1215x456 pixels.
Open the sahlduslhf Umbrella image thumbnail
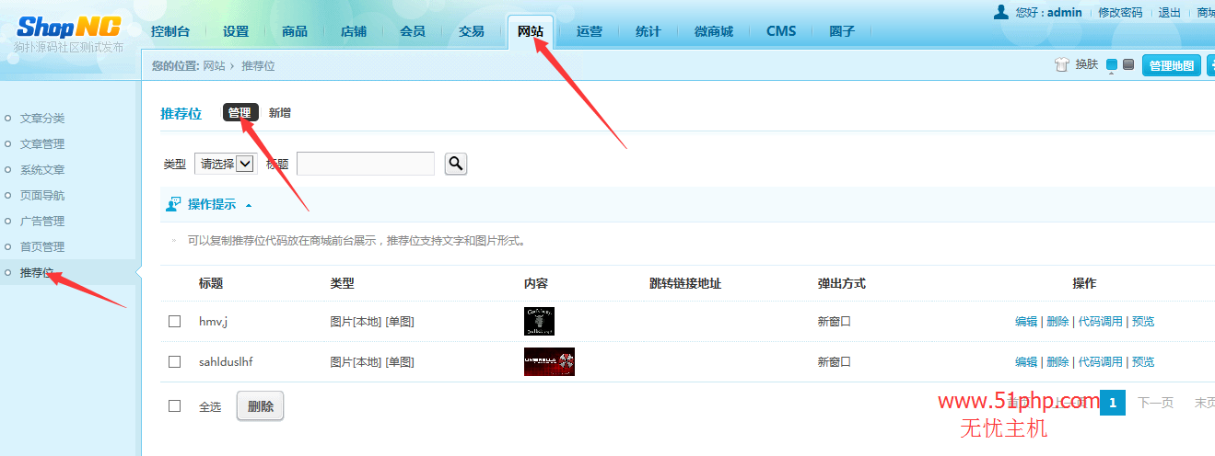tap(549, 361)
